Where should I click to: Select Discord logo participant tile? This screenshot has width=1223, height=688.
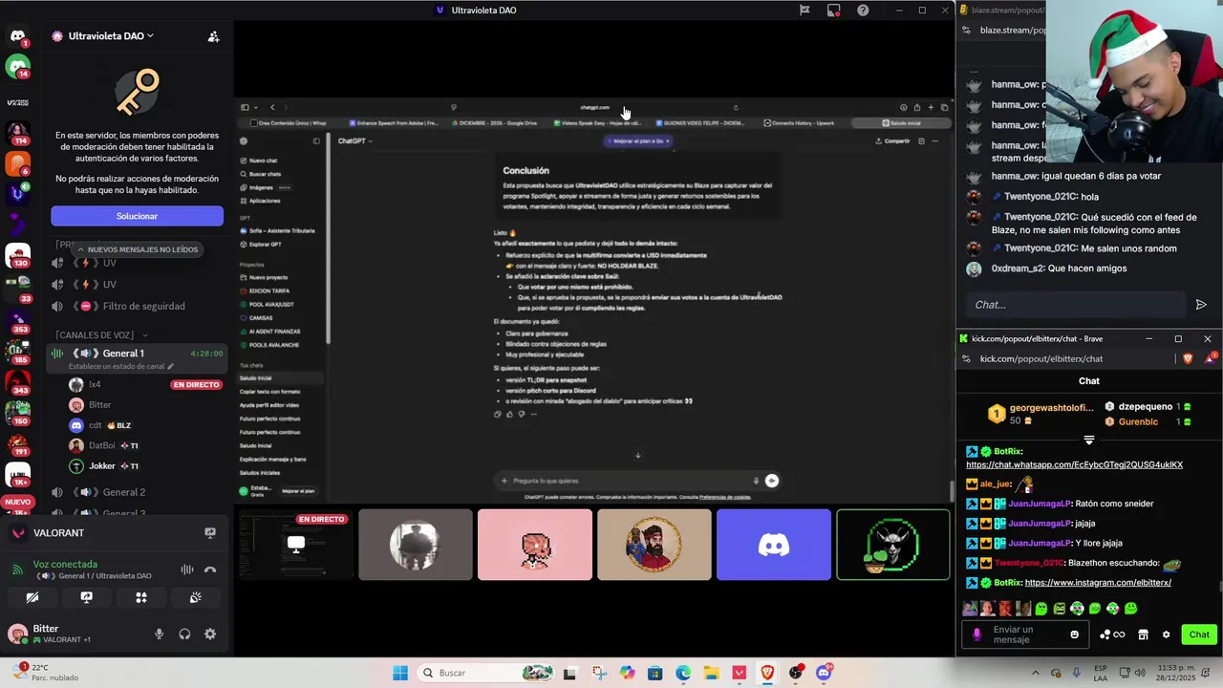[x=773, y=545]
